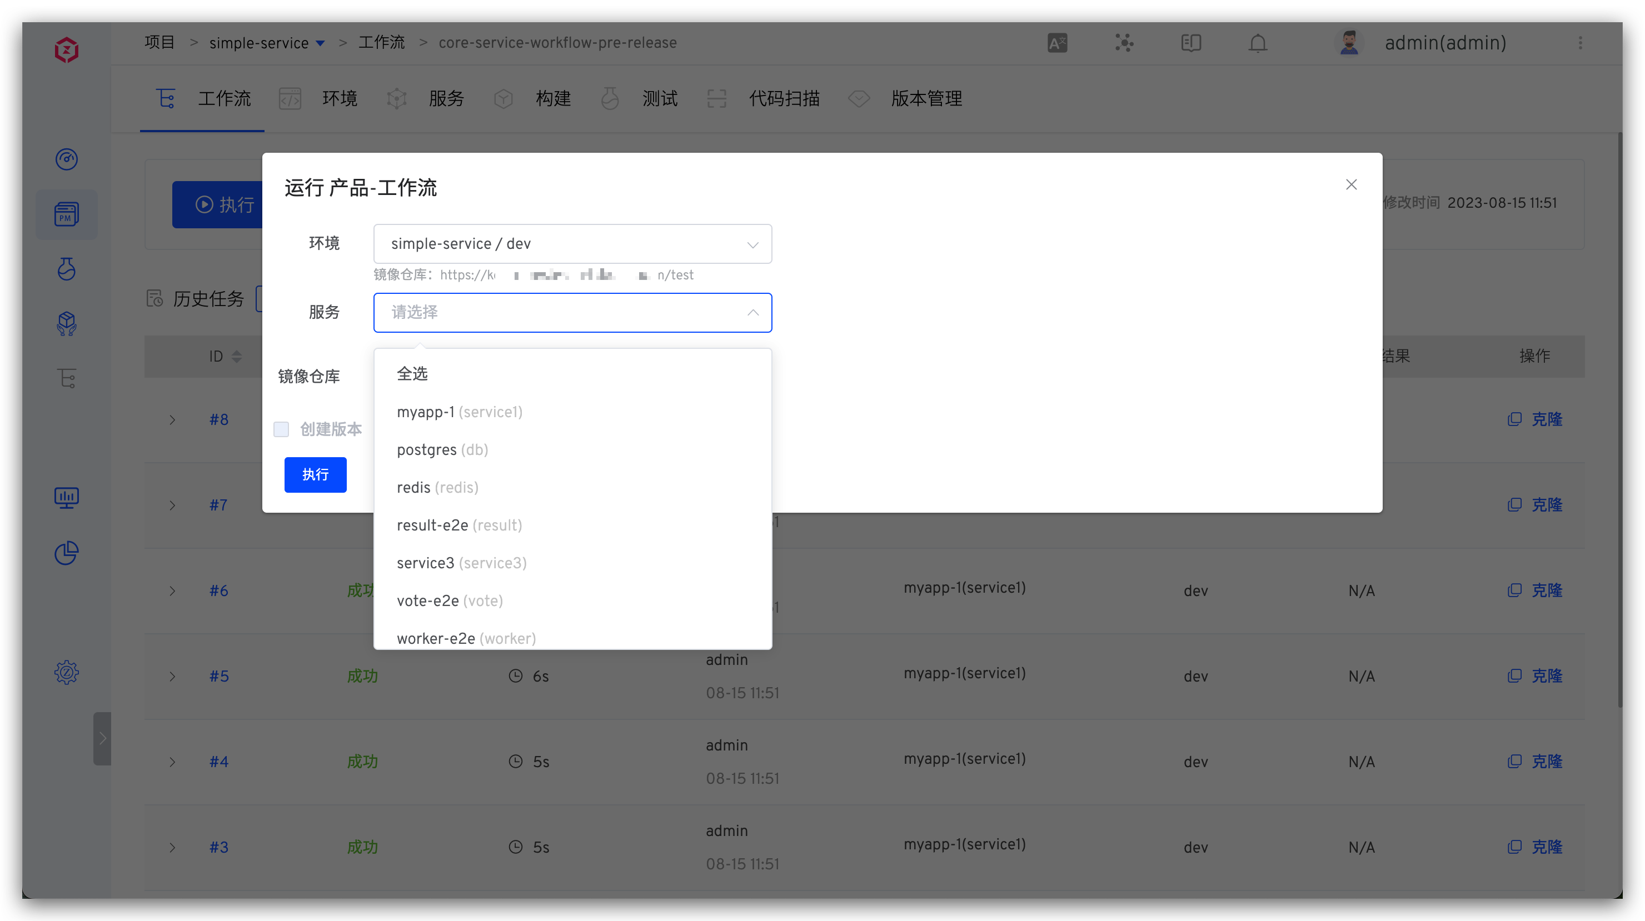This screenshot has width=1645, height=921.
Task: Expand task row #3
Action: tap(172, 847)
